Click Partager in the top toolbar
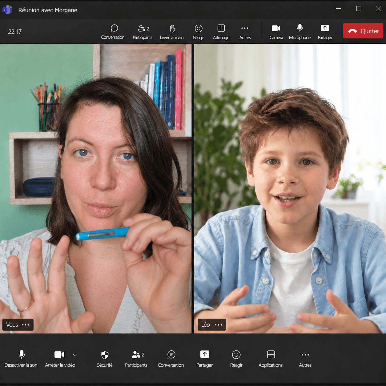 325,32
